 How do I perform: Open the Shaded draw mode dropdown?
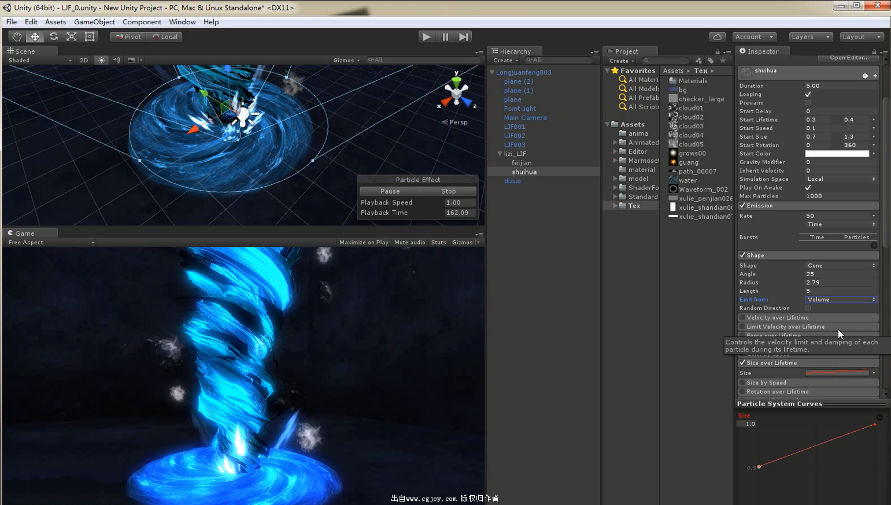[39, 60]
